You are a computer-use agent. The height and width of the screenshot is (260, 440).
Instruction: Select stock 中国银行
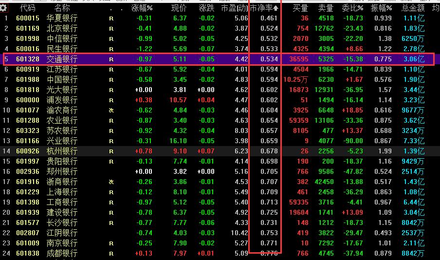[x=62, y=79]
